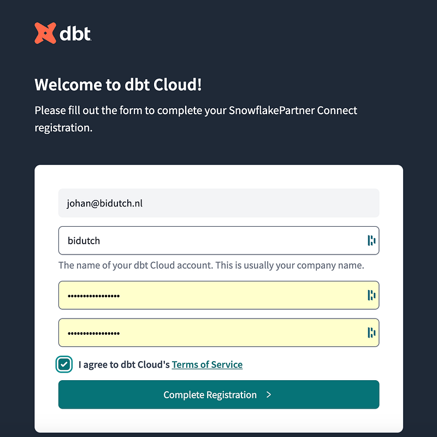Click the johan@bidutch.nl email field
Screen dimensions: 437x437
coord(219,203)
